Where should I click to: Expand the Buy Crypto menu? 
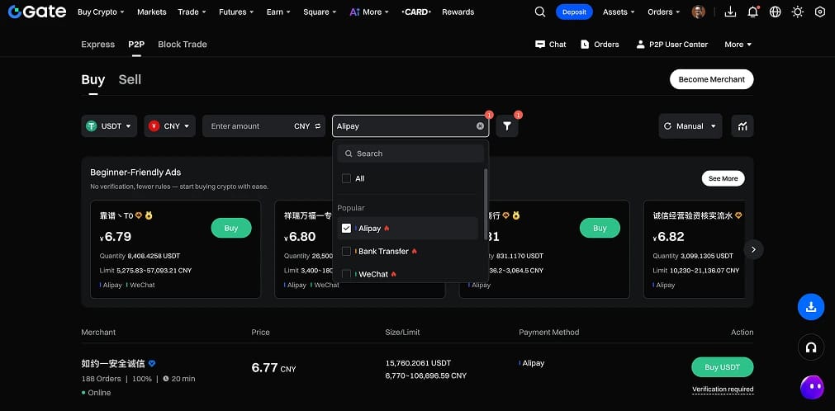(x=101, y=12)
